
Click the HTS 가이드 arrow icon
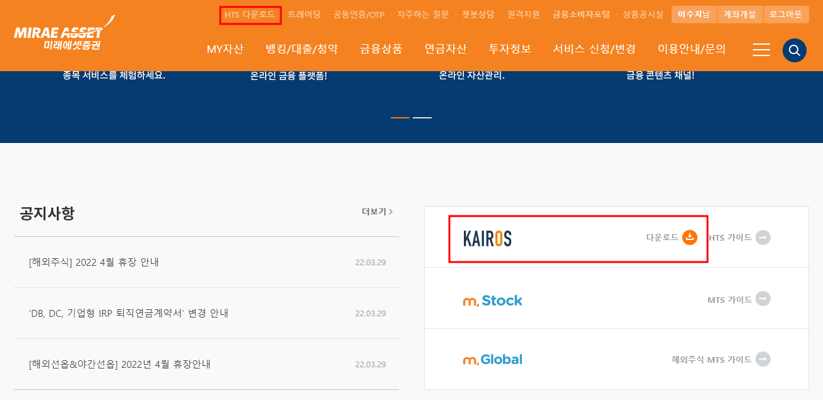click(x=763, y=237)
